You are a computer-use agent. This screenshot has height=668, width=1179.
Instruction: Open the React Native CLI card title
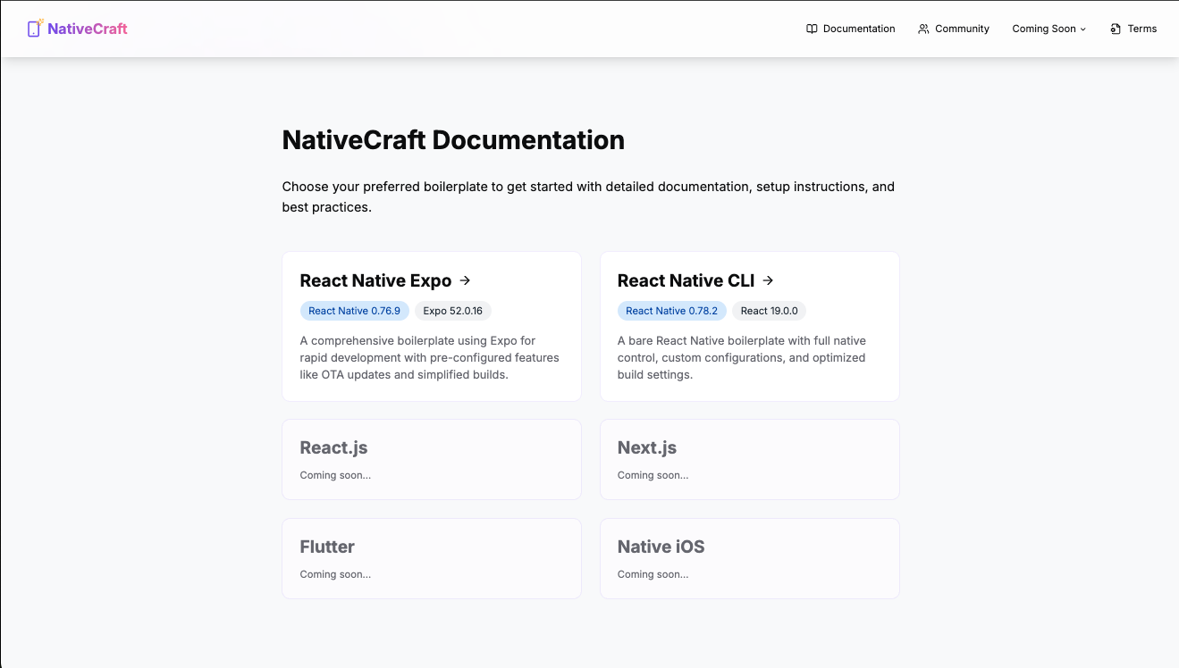coord(686,280)
